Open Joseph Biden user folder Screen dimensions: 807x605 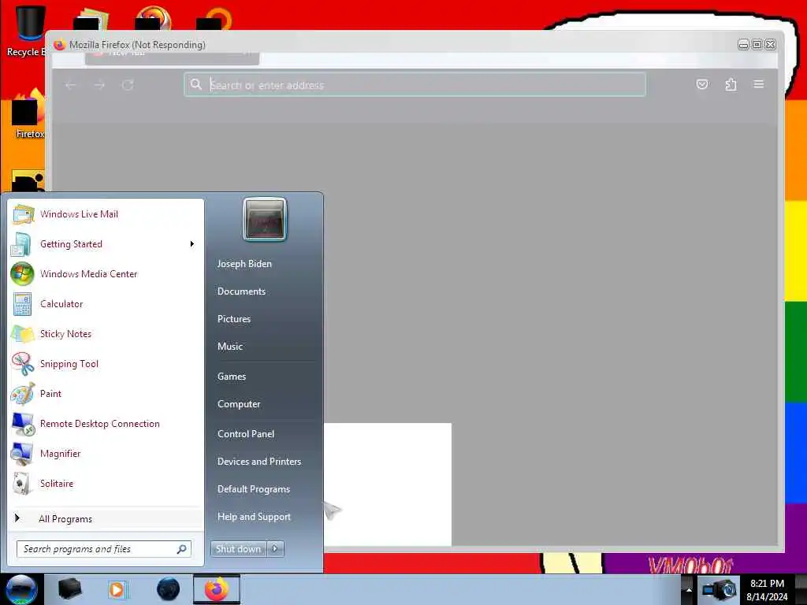244,264
